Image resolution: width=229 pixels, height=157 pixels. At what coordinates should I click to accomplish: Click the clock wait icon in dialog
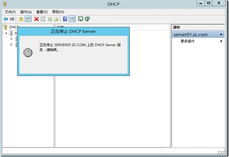coord(28,52)
